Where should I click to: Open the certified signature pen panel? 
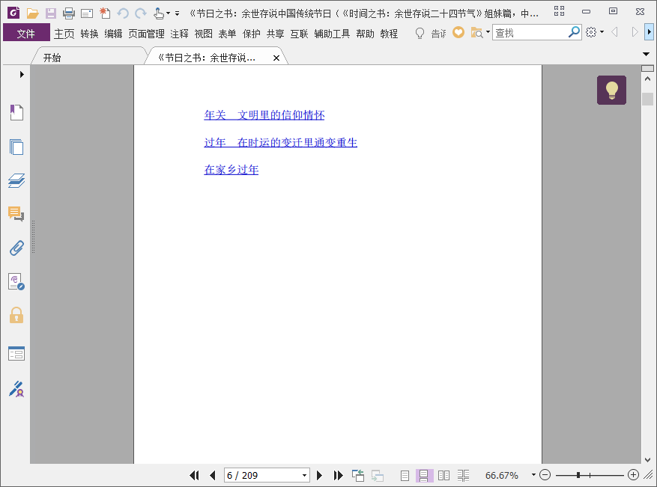coord(16,389)
